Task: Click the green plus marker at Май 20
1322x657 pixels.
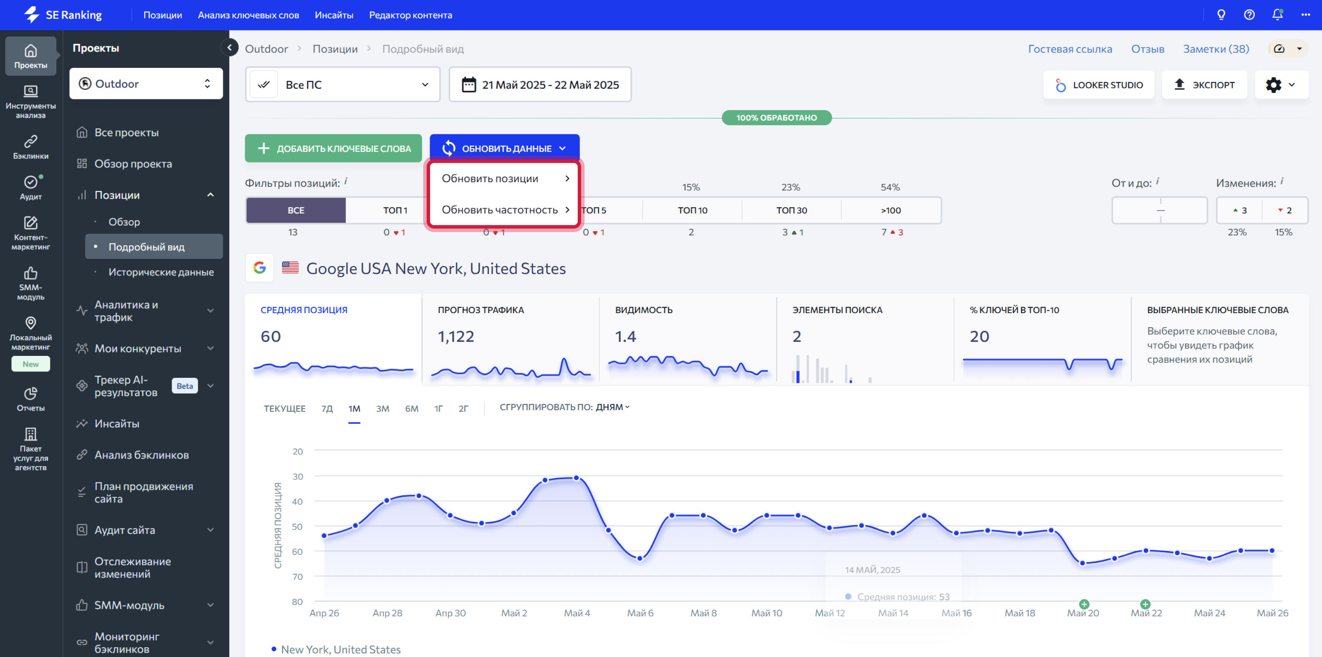Action: [1083, 604]
